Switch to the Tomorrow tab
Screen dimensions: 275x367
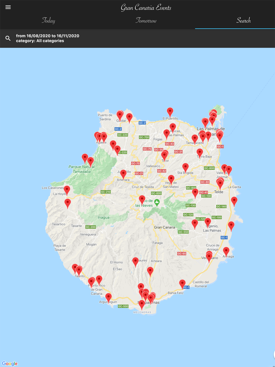click(x=146, y=20)
